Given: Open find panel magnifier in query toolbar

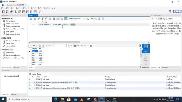Looking at the screenshot, I should click(x=96, y=19).
